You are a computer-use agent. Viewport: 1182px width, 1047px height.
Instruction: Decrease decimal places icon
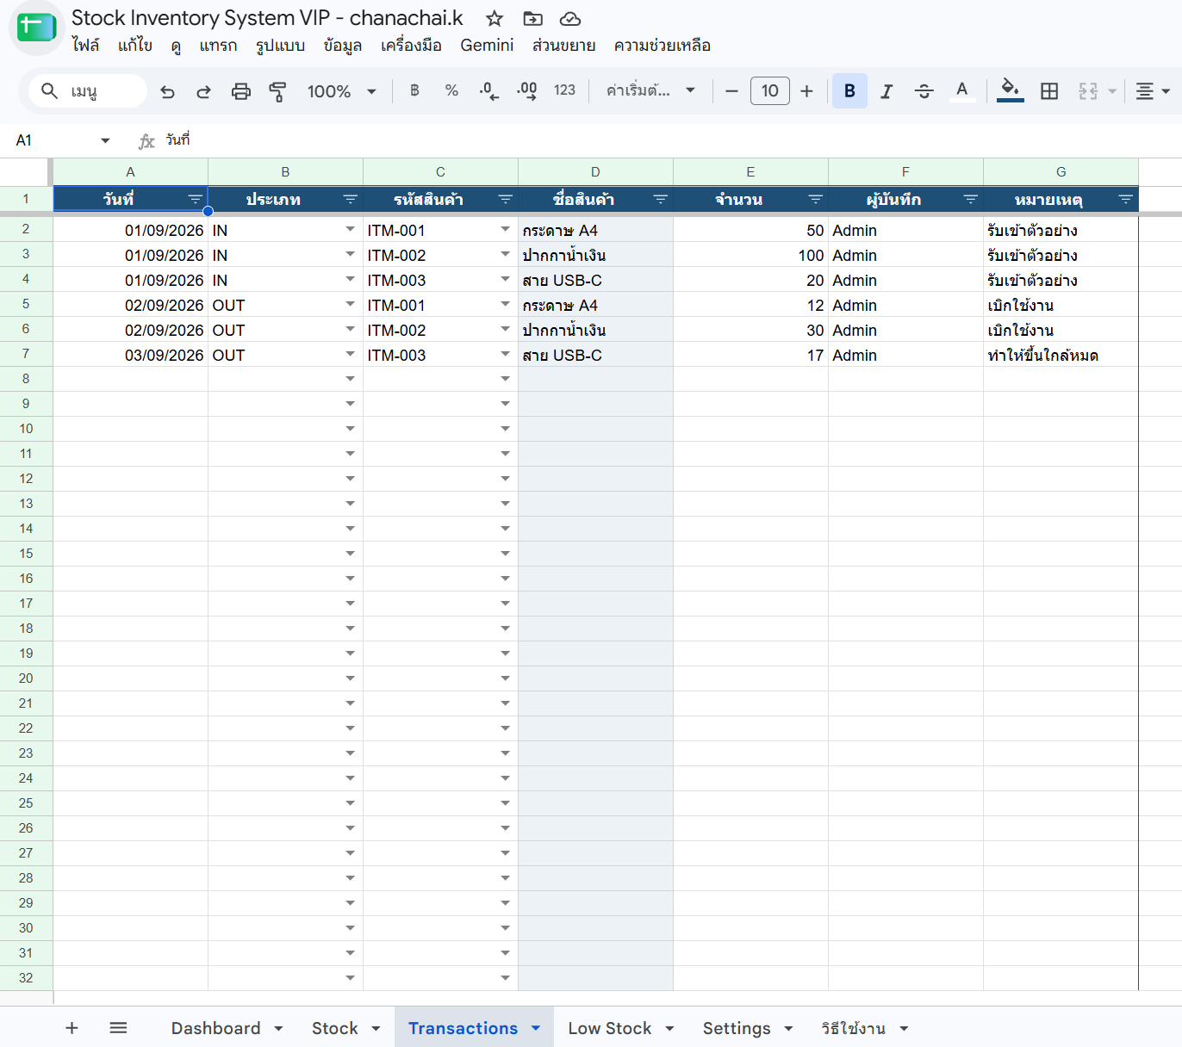pos(488,90)
